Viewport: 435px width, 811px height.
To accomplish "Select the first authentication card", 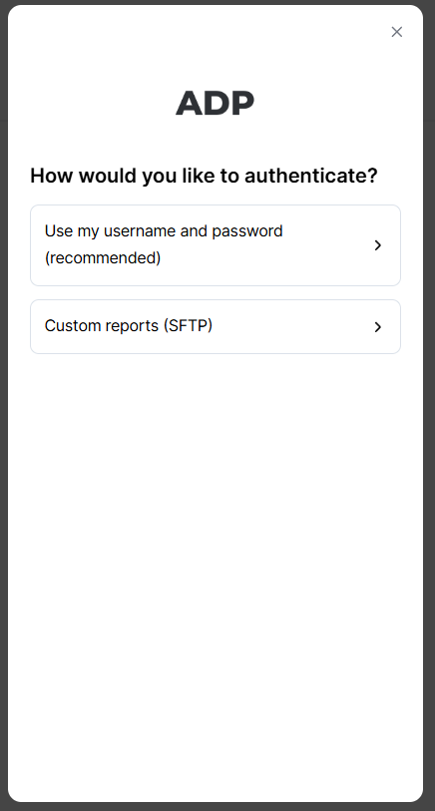I will click(x=216, y=245).
